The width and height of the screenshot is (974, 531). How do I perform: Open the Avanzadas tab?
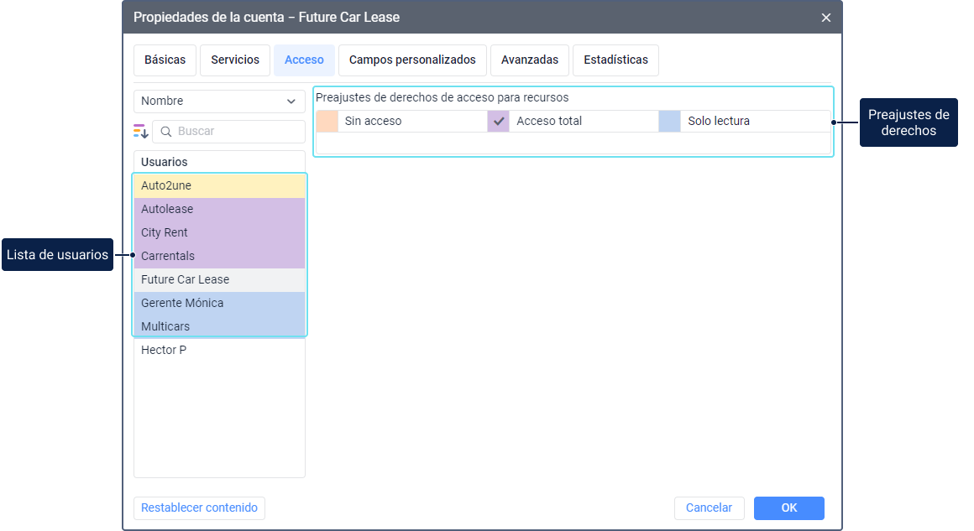click(x=530, y=60)
